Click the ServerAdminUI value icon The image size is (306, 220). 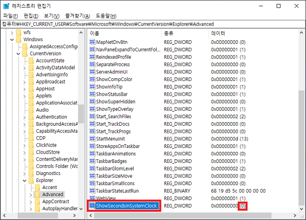(92, 72)
